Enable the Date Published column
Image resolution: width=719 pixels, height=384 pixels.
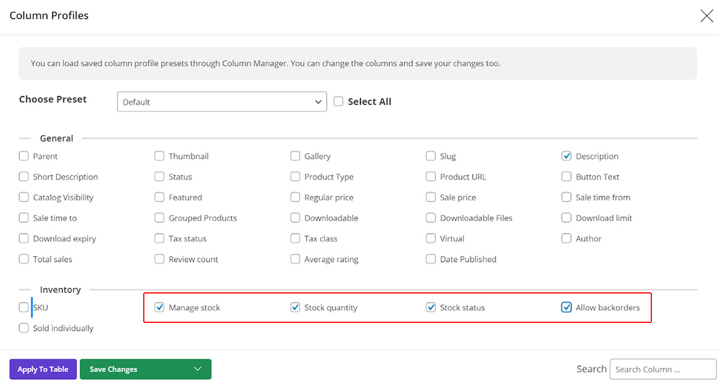pyautogui.click(x=431, y=259)
